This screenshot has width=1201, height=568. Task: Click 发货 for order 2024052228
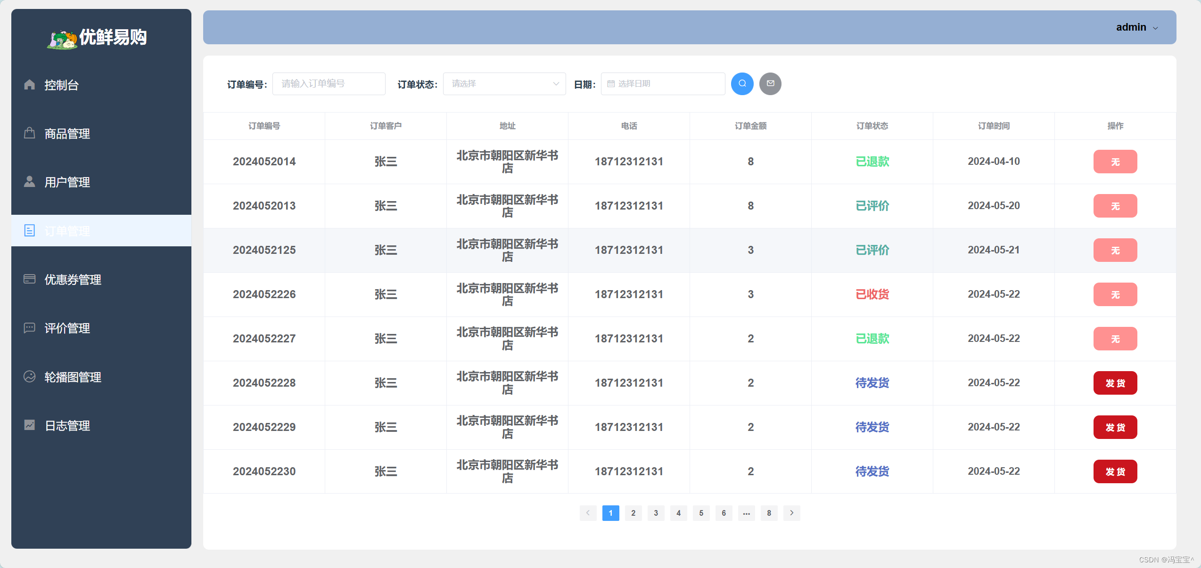click(1115, 383)
